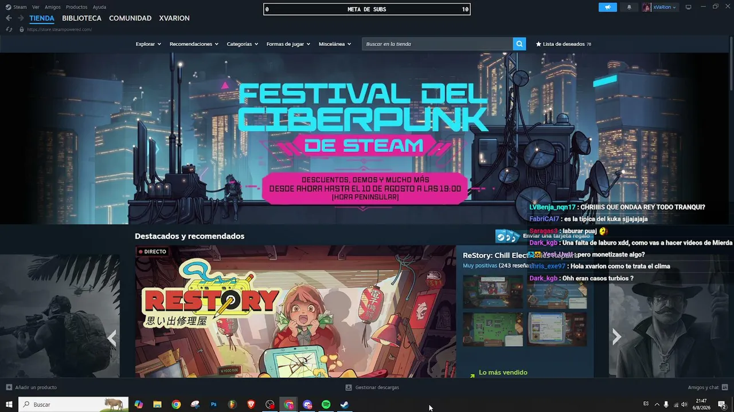Open File Explorer from the taskbar

(157, 405)
